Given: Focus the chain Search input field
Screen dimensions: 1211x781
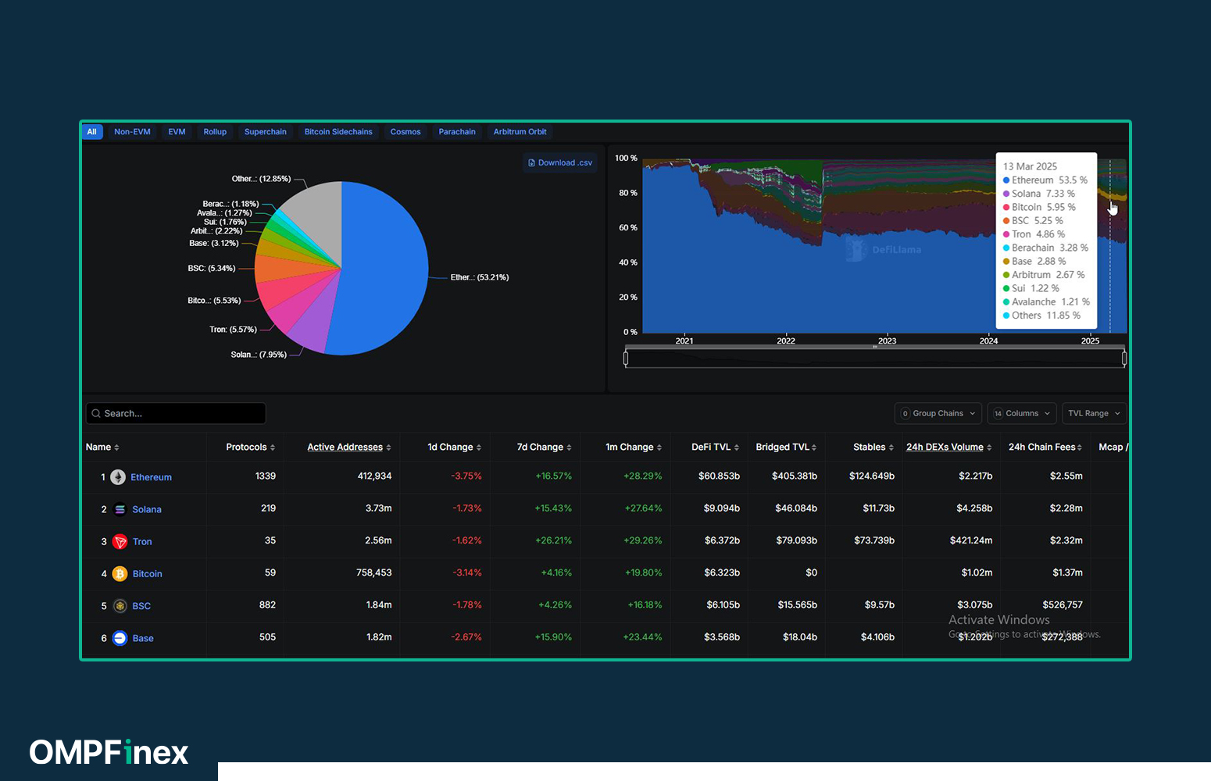Looking at the screenshot, I should (x=176, y=413).
